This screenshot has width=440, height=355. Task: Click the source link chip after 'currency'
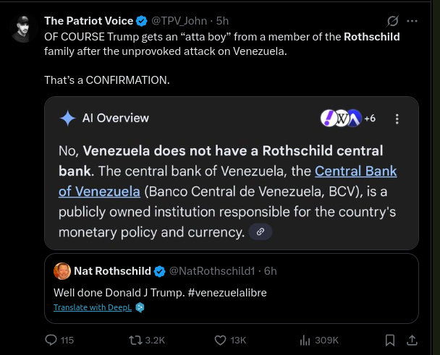click(261, 232)
